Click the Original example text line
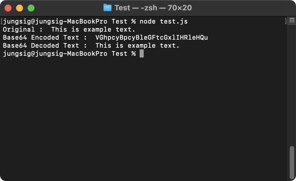The width and height of the screenshot is (296, 181). [x=69, y=29]
